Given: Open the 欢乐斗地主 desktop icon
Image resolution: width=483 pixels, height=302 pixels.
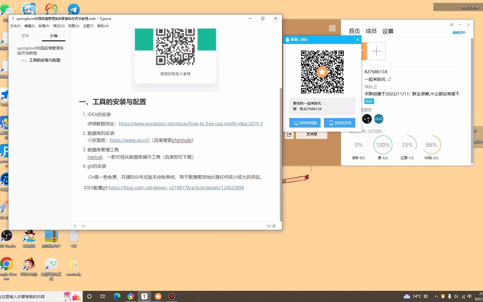Looking at the screenshot, I should tap(29, 266).
